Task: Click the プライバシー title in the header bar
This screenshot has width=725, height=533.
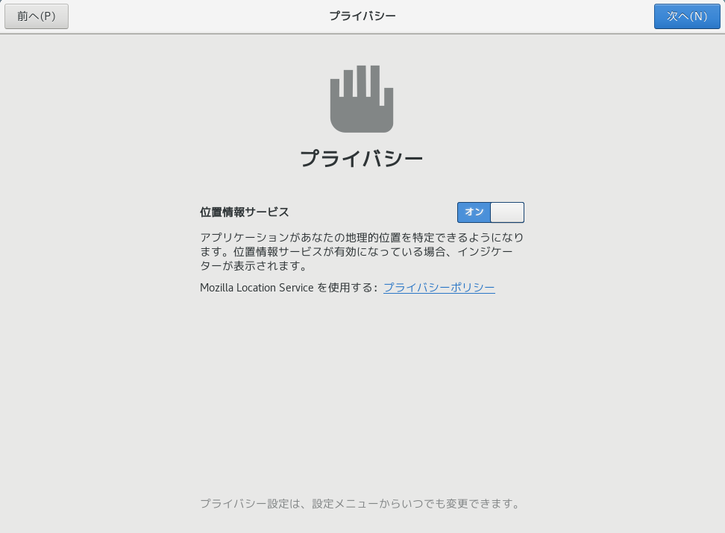Action: point(362,16)
